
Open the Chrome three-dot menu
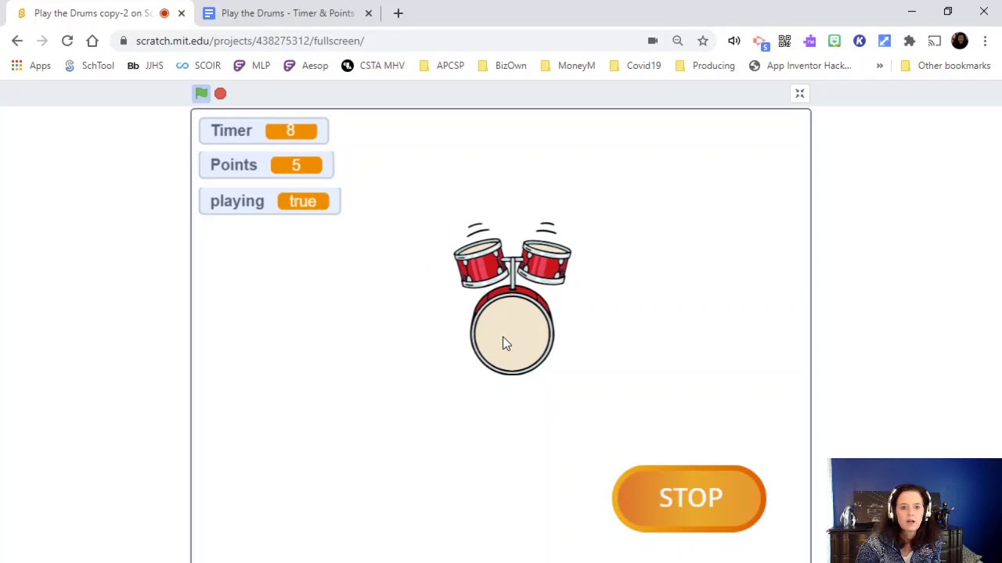click(x=985, y=41)
